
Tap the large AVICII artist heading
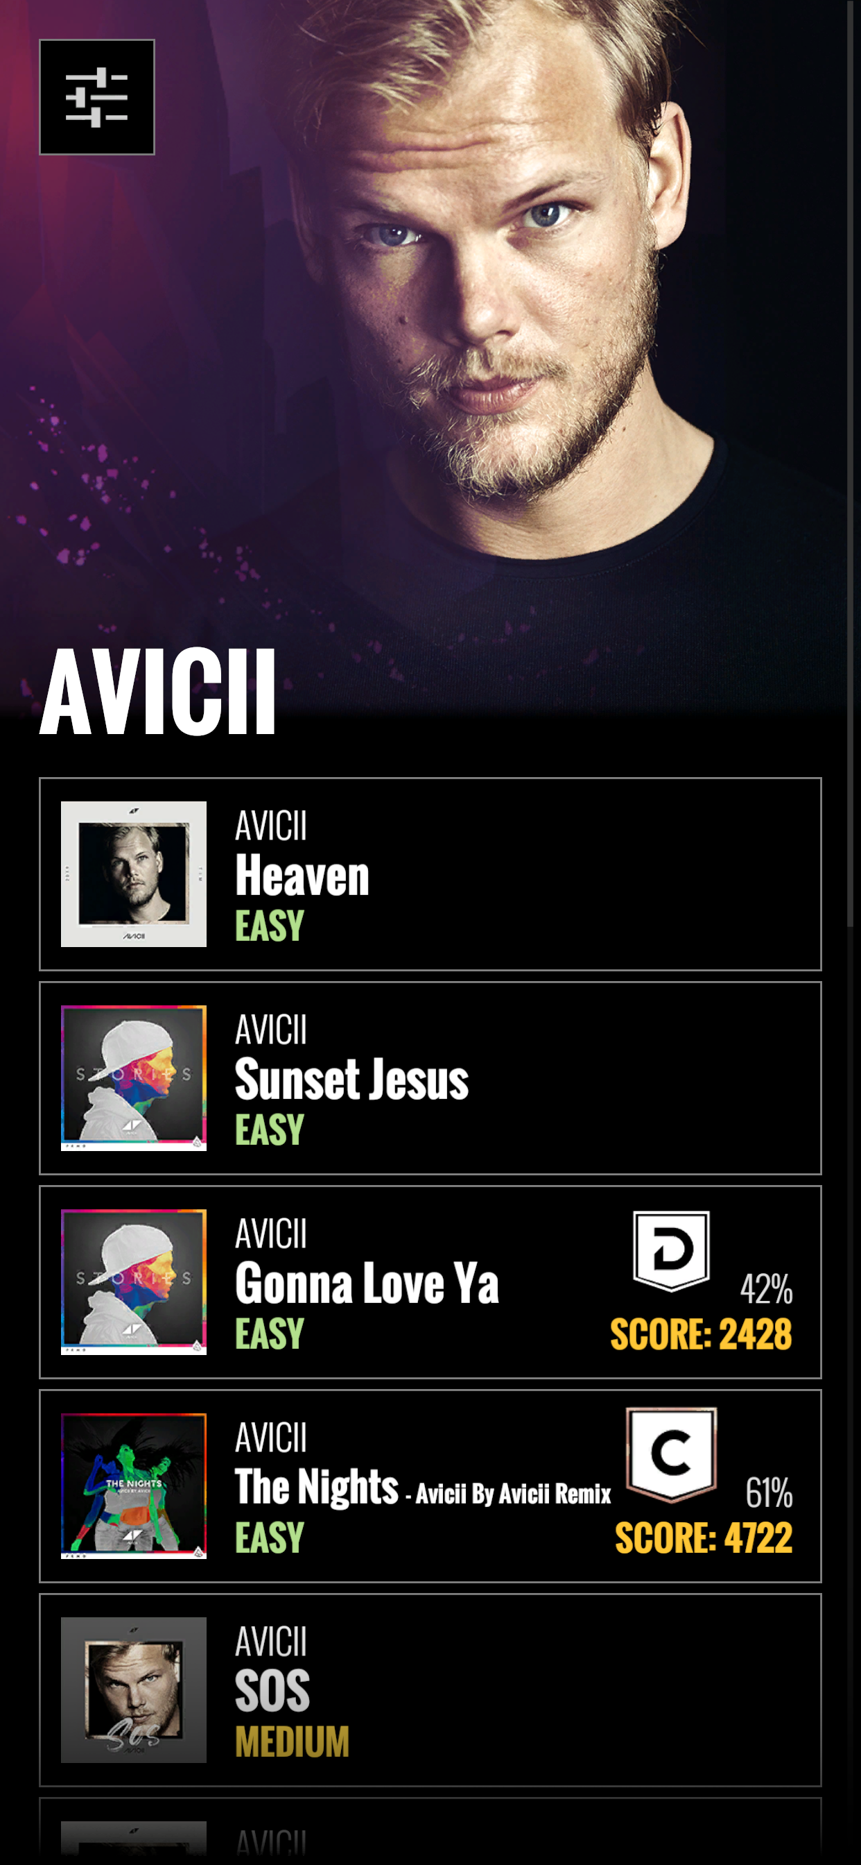coord(158,692)
